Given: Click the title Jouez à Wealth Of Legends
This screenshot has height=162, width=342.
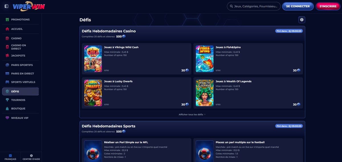Looking at the screenshot, I should [233, 81].
